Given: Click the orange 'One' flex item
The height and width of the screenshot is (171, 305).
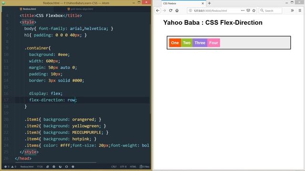Looking at the screenshot, I should 175,43.
